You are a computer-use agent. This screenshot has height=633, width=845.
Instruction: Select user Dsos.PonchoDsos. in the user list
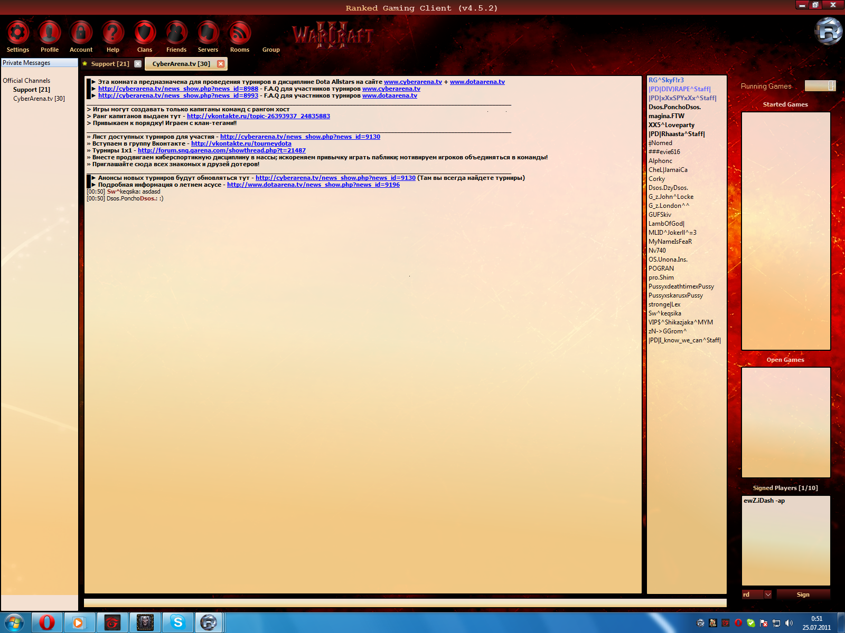675,107
